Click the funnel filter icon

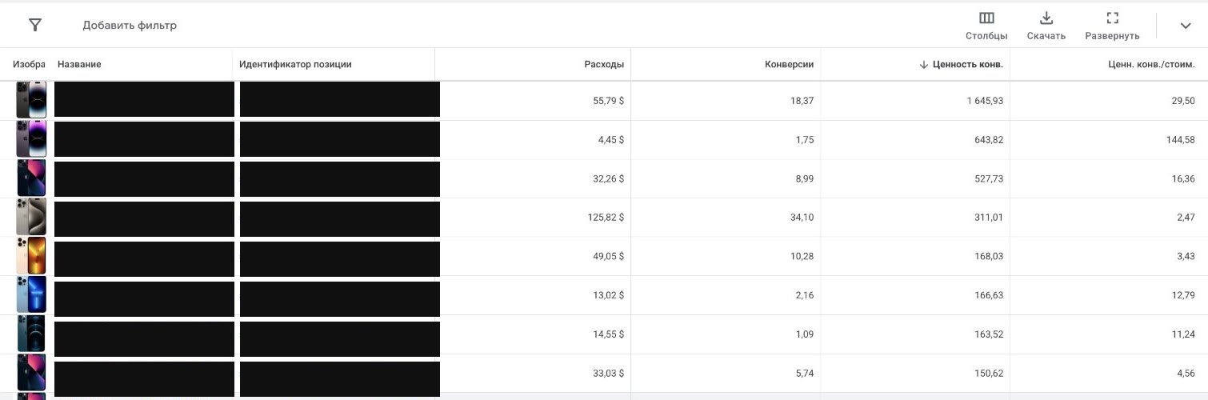coord(34,25)
